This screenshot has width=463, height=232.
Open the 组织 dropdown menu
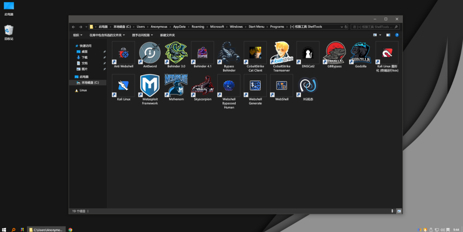tap(78, 35)
